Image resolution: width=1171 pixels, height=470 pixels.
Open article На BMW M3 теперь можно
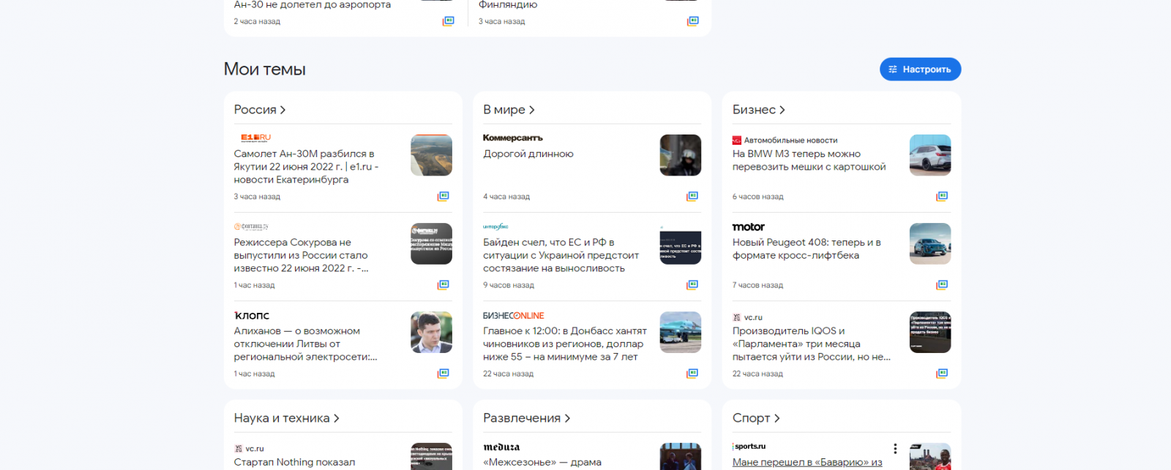click(809, 160)
